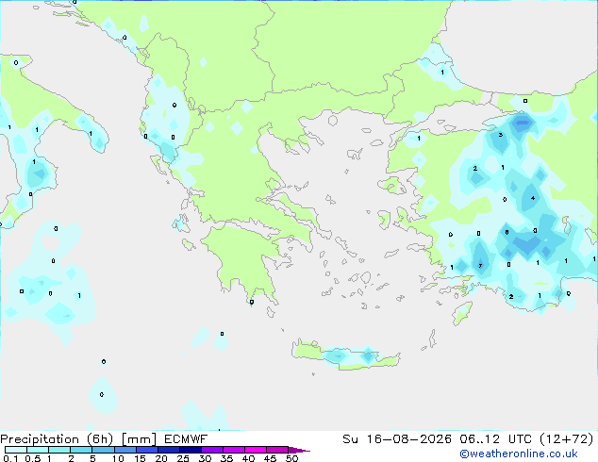This screenshot has height=462, width=598.
Task: Click the "[mm]" unit label
Action: [x=139, y=439]
